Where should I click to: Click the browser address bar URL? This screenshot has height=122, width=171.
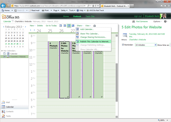[x=50, y=6]
